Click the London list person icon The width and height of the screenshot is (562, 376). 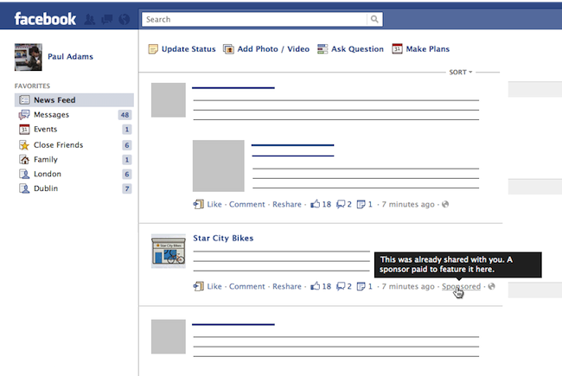point(24,174)
